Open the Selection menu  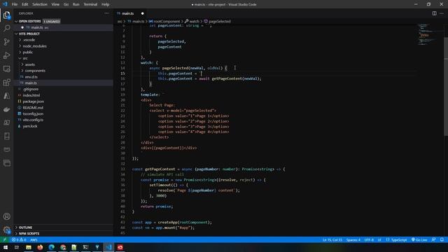tap(40, 4)
